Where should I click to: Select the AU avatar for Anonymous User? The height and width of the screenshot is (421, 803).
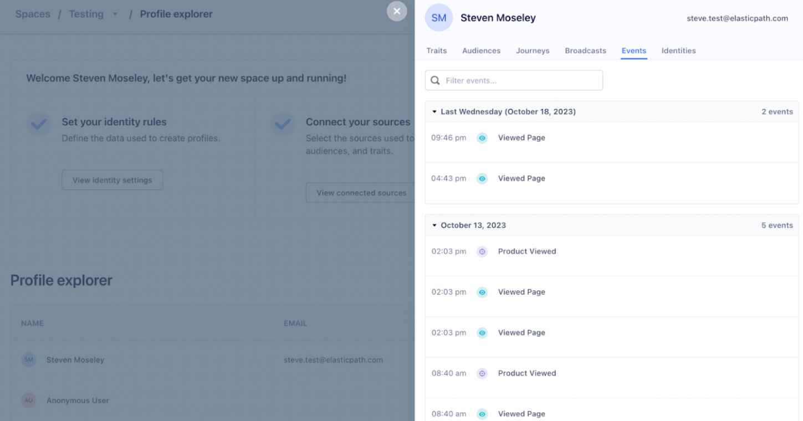coord(28,400)
